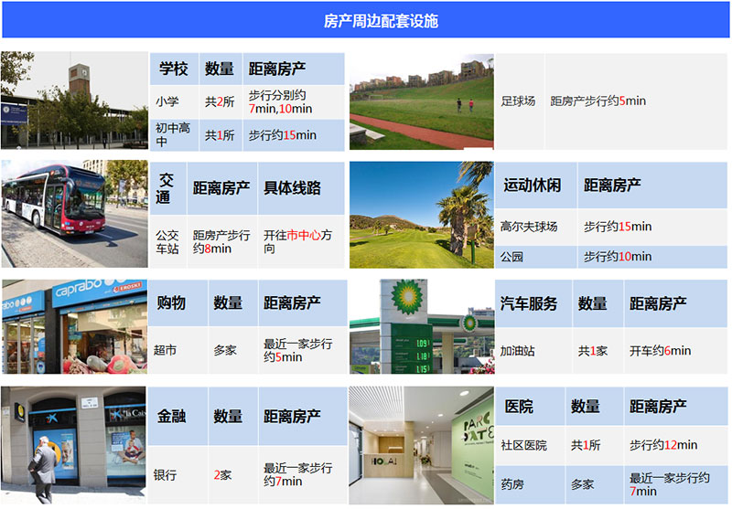Select the 汽车服务 header cell
Viewport: 732px width, 509px height.
tap(529, 303)
